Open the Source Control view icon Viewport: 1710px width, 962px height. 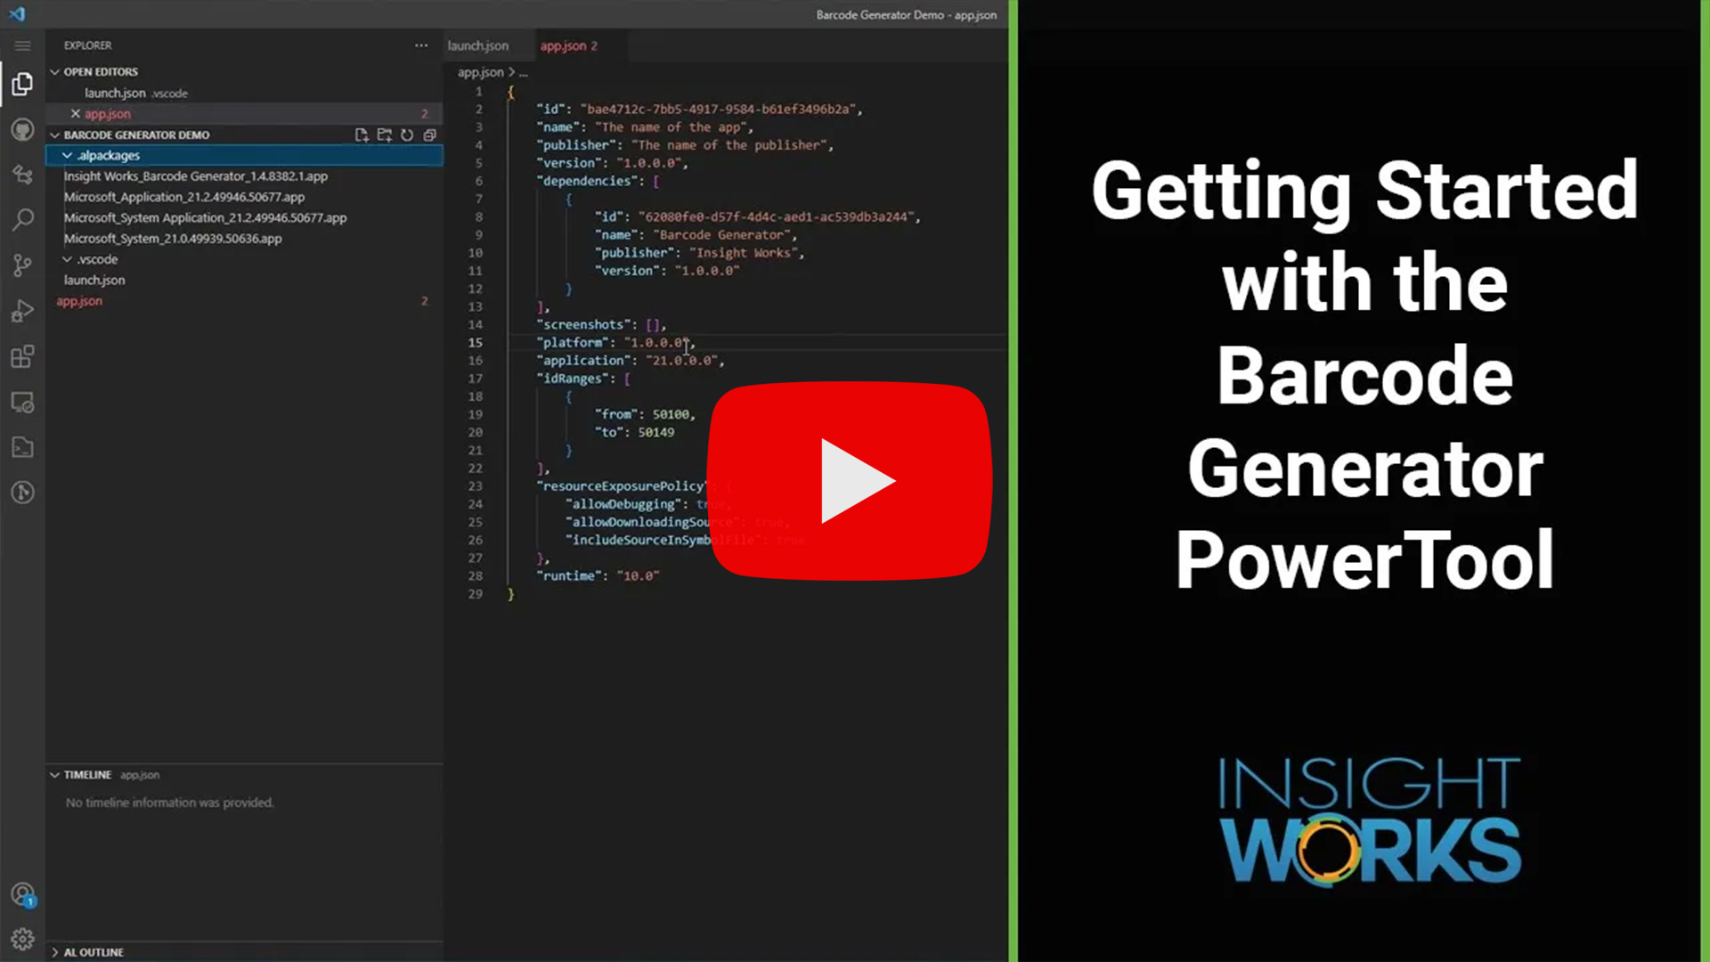click(22, 265)
